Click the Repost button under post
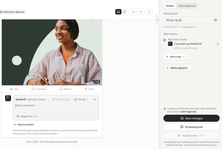Screen dimensions: 222x149 tap(65, 89)
